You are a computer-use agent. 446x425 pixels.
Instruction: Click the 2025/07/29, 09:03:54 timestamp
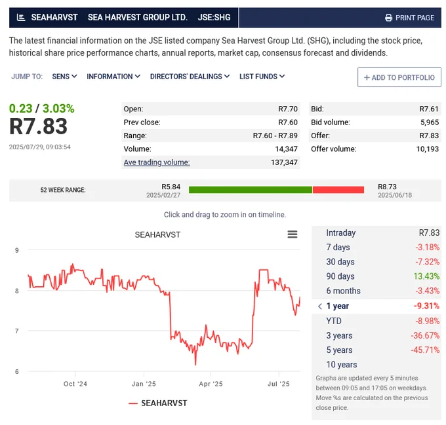39,147
